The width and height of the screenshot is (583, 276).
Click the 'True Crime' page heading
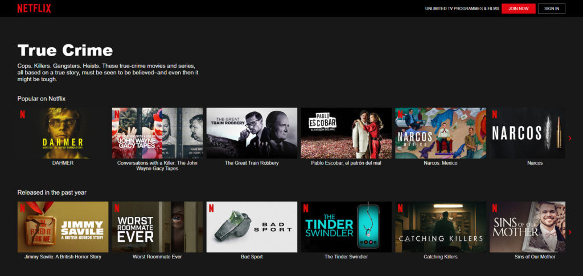[x=65, y=51]
